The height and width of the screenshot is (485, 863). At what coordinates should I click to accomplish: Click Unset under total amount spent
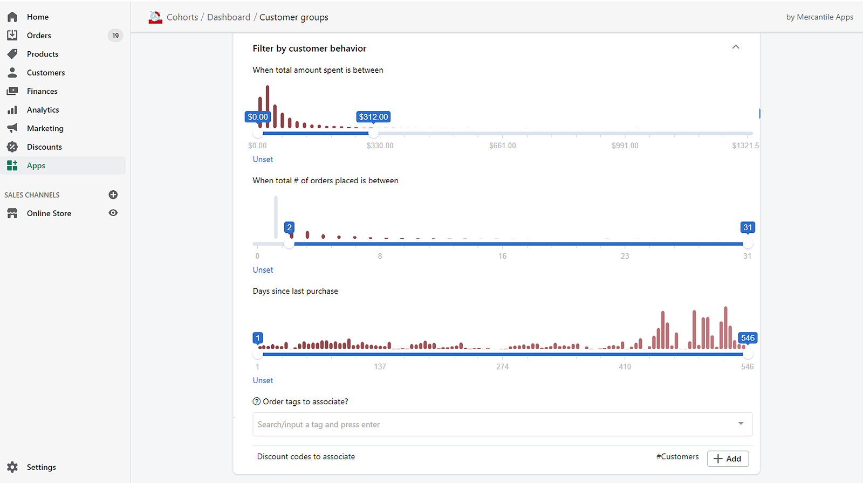coord(263,160)
